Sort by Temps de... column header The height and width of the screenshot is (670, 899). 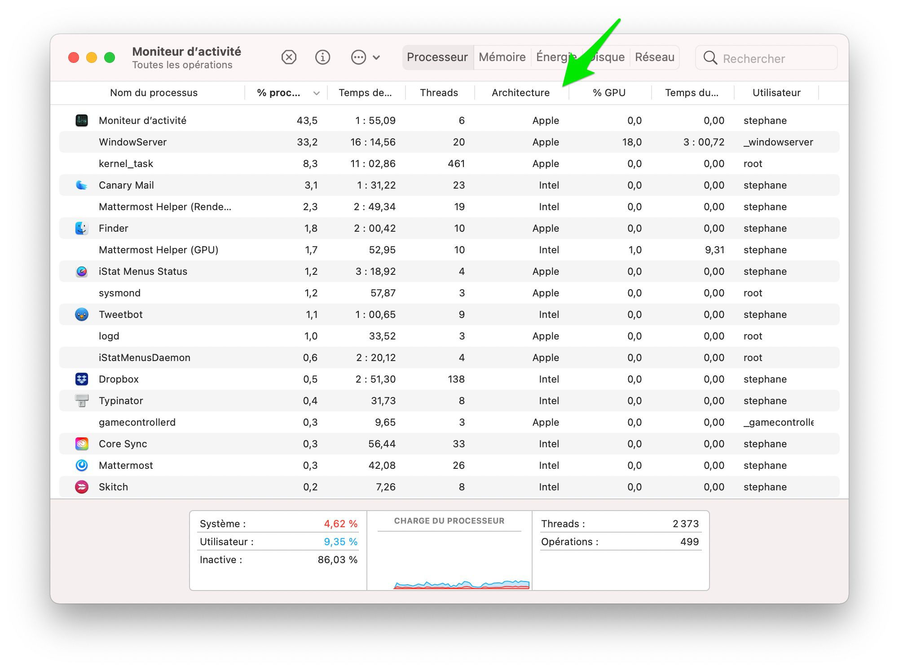[365, 93]
